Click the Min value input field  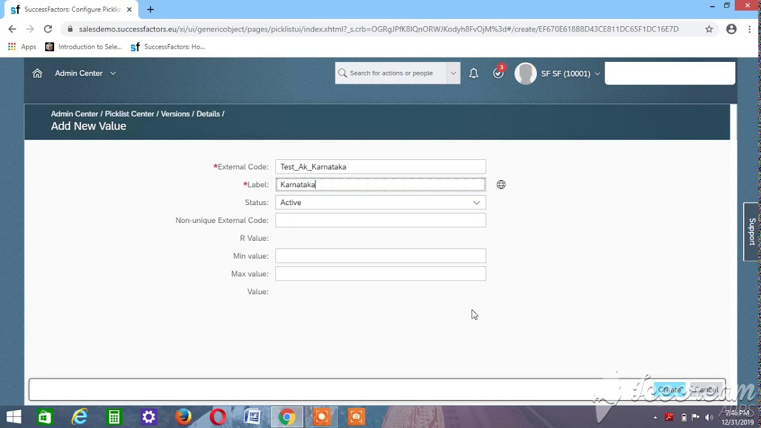tap(380, 256)
